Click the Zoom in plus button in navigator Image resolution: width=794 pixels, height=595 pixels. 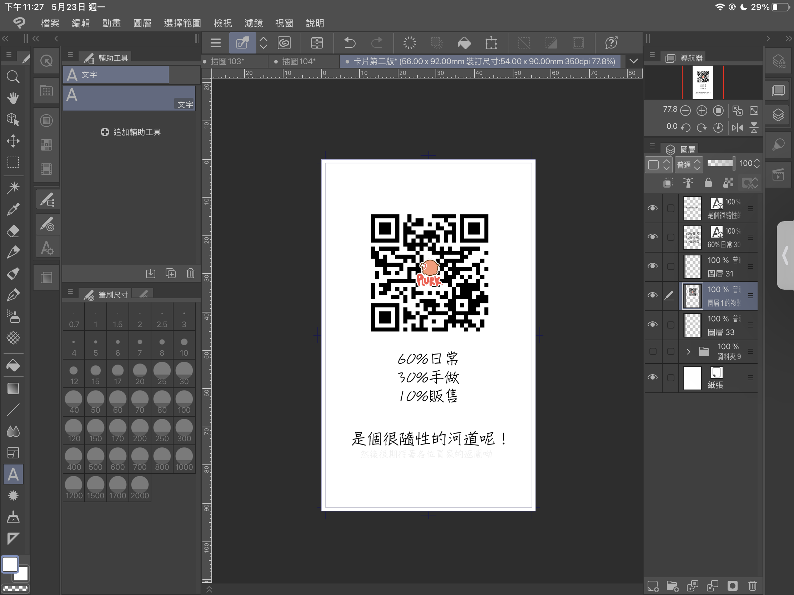(x=702, y=111)
